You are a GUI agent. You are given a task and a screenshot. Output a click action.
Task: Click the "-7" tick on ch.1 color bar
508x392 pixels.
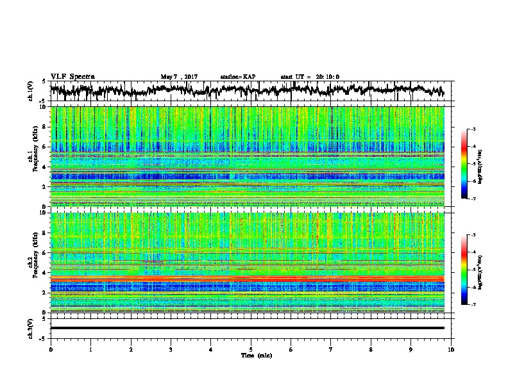[473, 199]
